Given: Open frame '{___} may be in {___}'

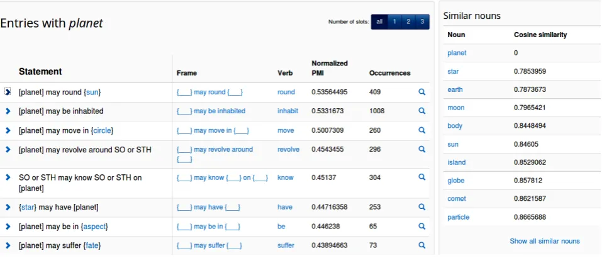Looking at the screenshot, I should (x=208, y=227).
